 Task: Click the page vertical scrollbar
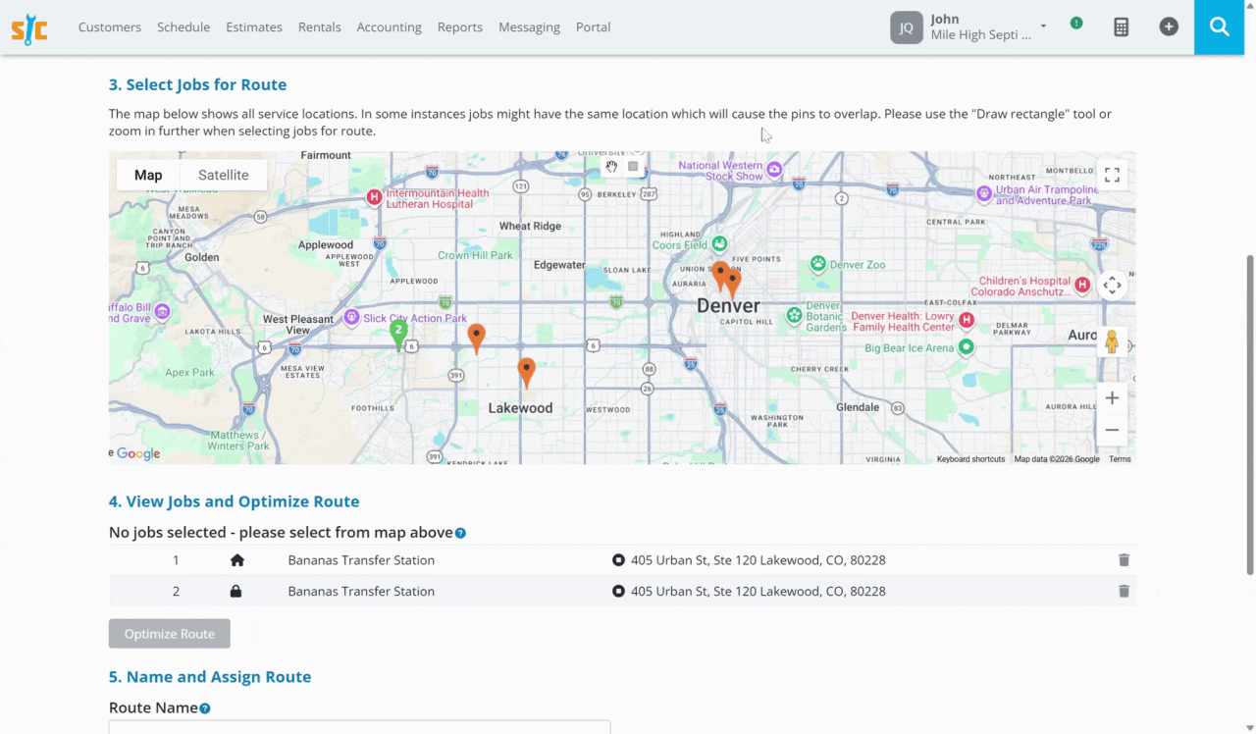pos(1249,414)
